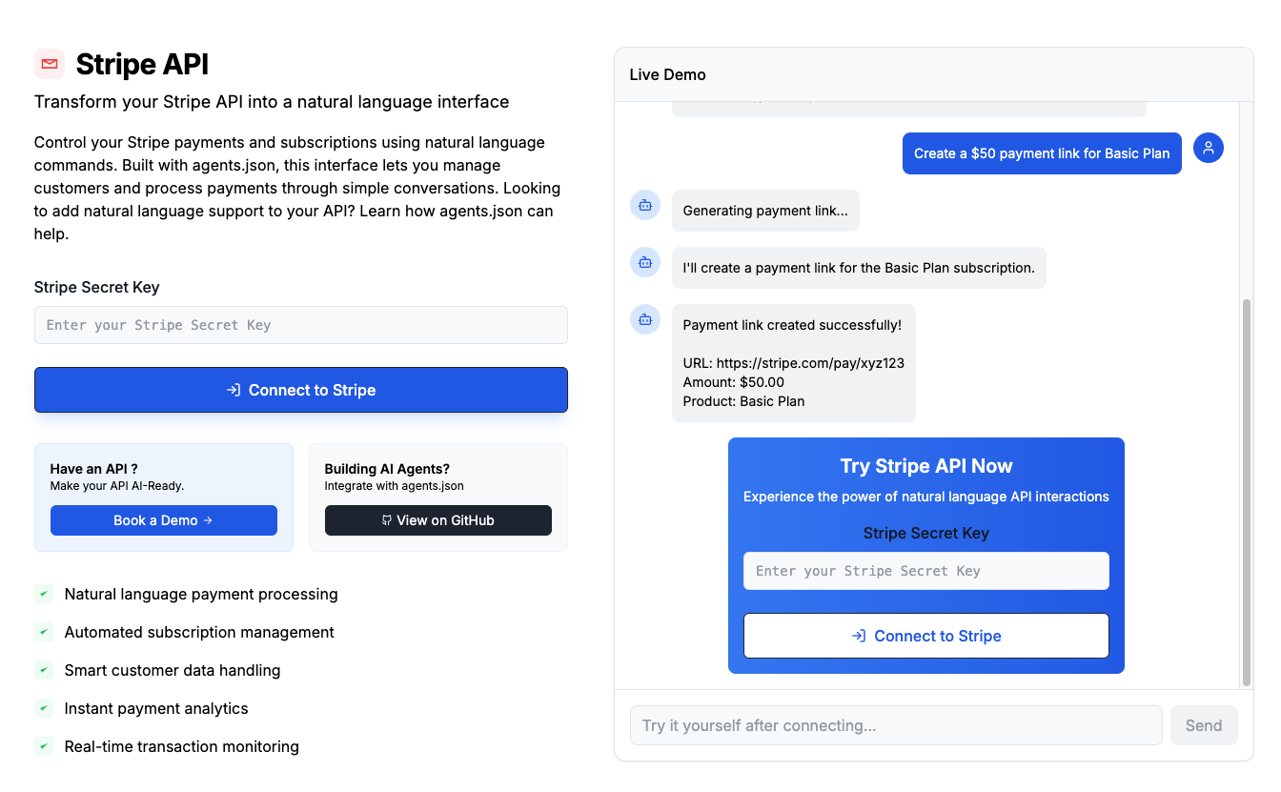Focus the left Stripe Secret Key input field

pos(300,325)
